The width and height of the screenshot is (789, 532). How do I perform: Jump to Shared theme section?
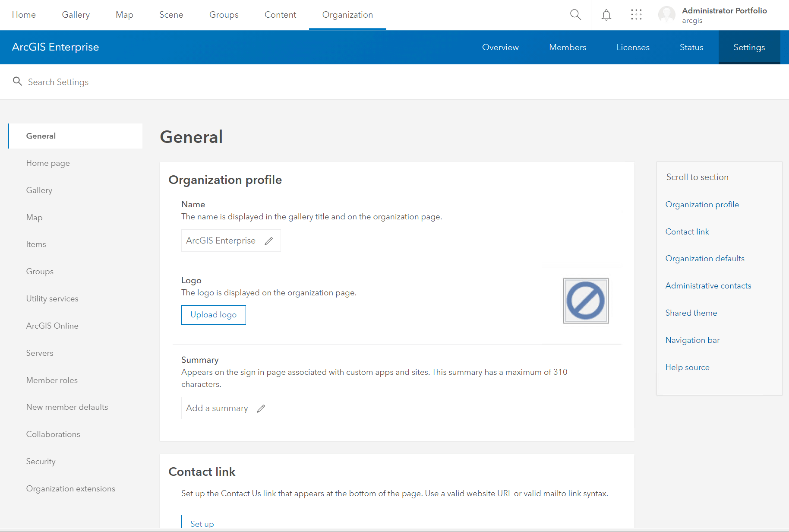691,313
